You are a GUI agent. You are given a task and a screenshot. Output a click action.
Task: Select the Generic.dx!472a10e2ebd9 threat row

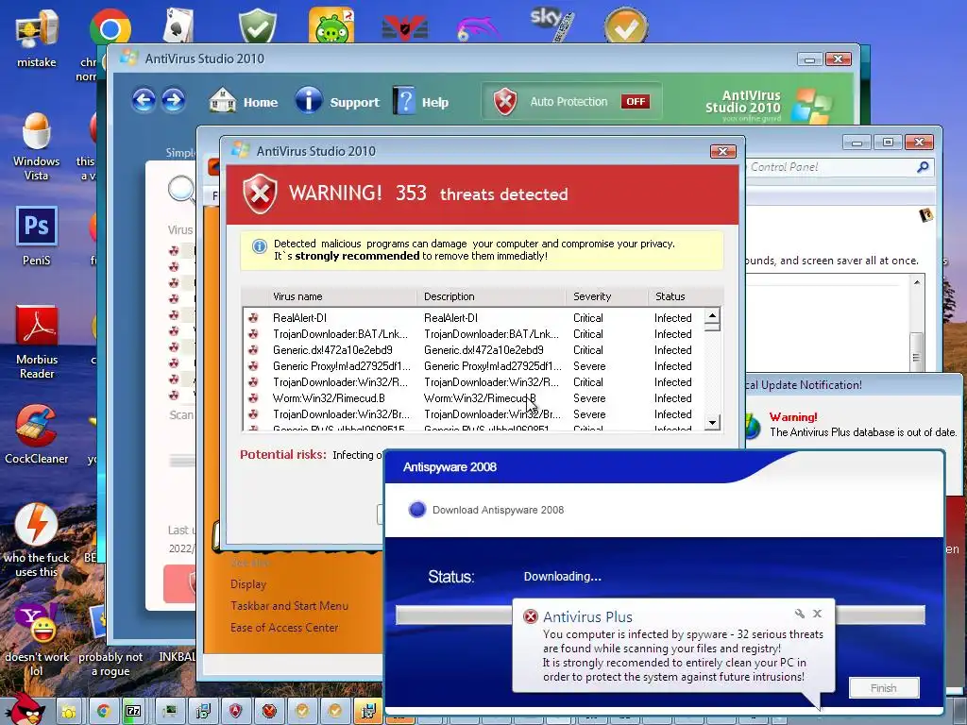(x=475, y=350)
